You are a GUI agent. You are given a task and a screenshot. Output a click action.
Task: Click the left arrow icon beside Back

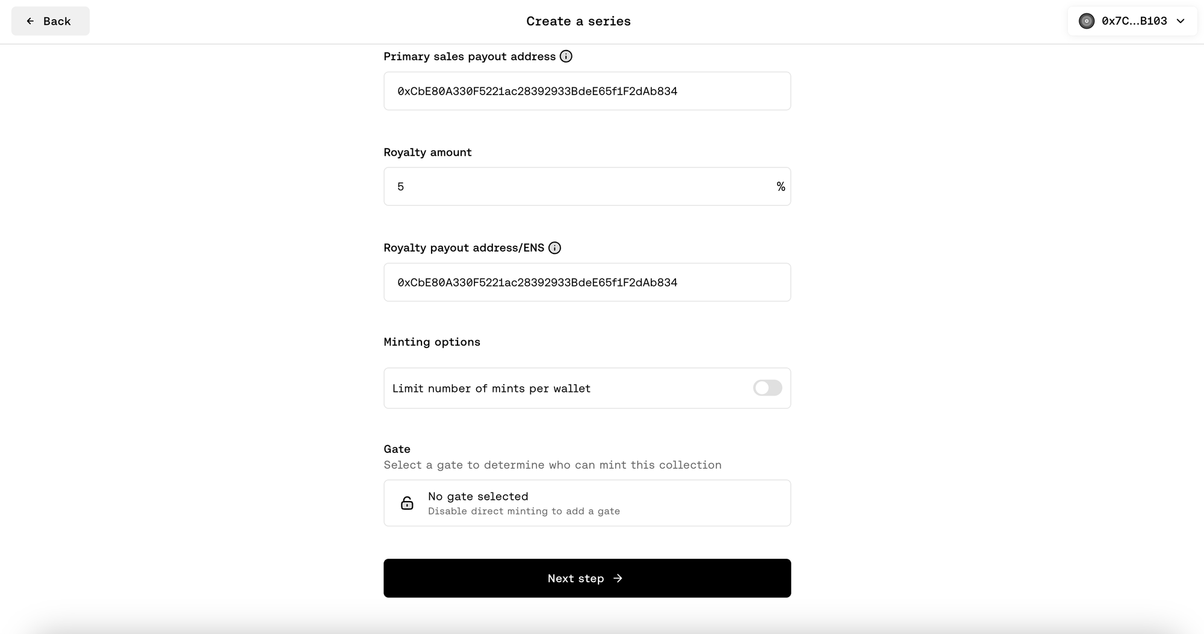30,21
